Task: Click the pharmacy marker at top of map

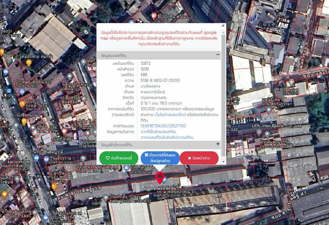Action: [153, 16]
